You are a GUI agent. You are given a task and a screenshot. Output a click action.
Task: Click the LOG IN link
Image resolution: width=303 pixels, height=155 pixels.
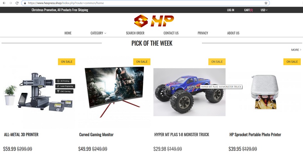[x=231, y=10]
